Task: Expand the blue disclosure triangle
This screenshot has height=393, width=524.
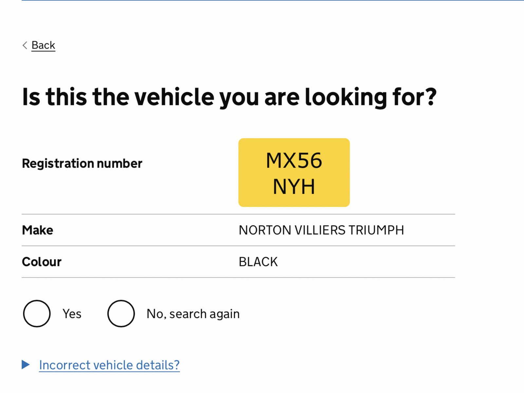Action: pyautogui.click(x=26, y=365)
